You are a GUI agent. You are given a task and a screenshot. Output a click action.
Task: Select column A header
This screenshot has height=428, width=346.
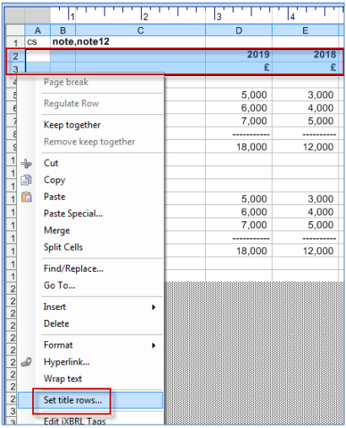point(37,30)
